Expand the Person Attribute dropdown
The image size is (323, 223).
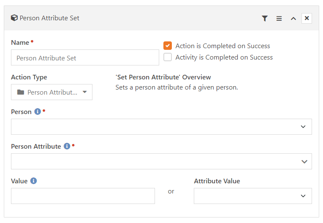pos(161,161)
